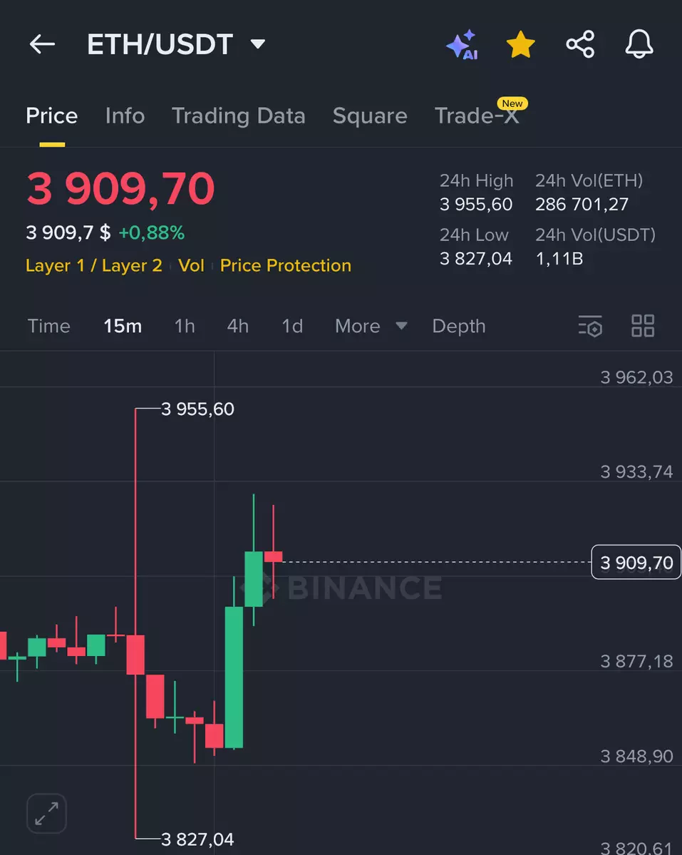Image resolution: width=682 pixels, height=855 pixels.
Task: Go back using the left arrow
Action: pos(42,45)
